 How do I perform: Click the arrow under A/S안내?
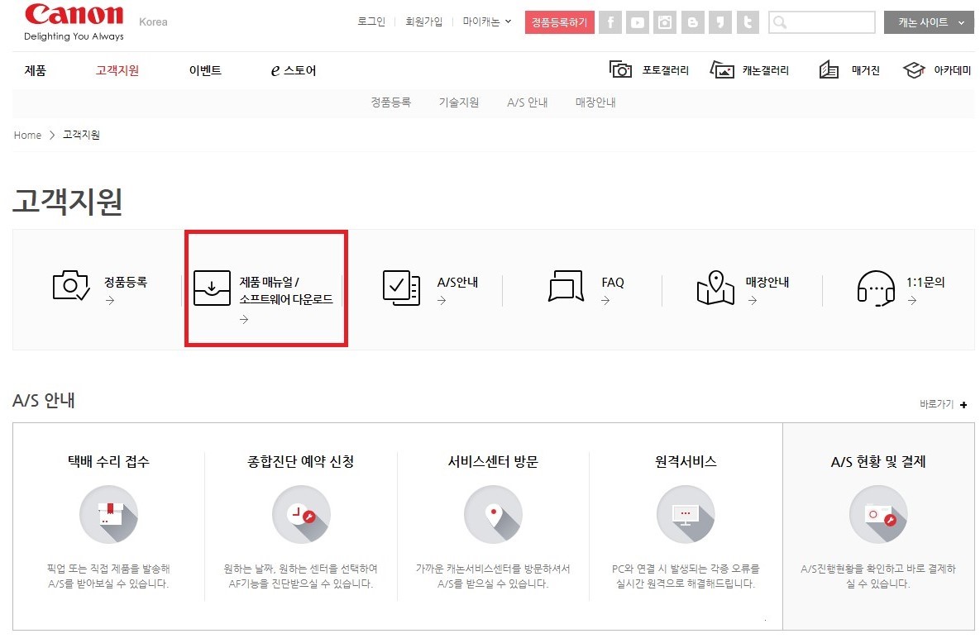pyautogui.click(x=442, y=301)
